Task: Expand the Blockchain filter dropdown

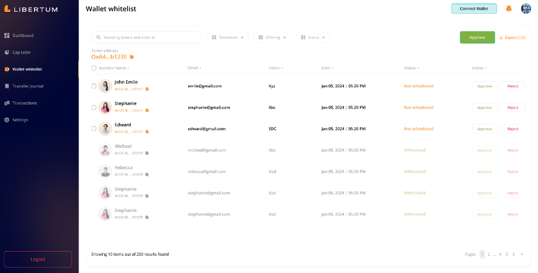Action: tap(228, 37)
